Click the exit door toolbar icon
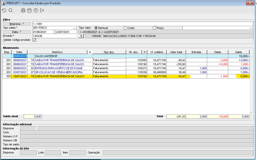Image resolution: width=257 pixels, height=160 pixels. coord(42,10)
